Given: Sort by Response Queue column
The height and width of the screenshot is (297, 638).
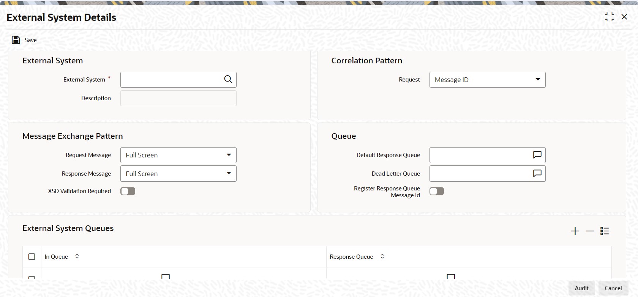Looking at the screenshot, I should point(382,256).
